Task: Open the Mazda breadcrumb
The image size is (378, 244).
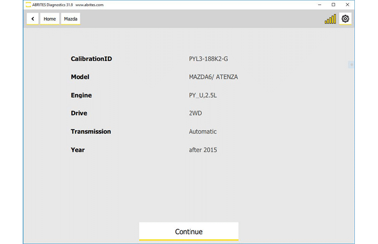Action: (x=71, y=19)
